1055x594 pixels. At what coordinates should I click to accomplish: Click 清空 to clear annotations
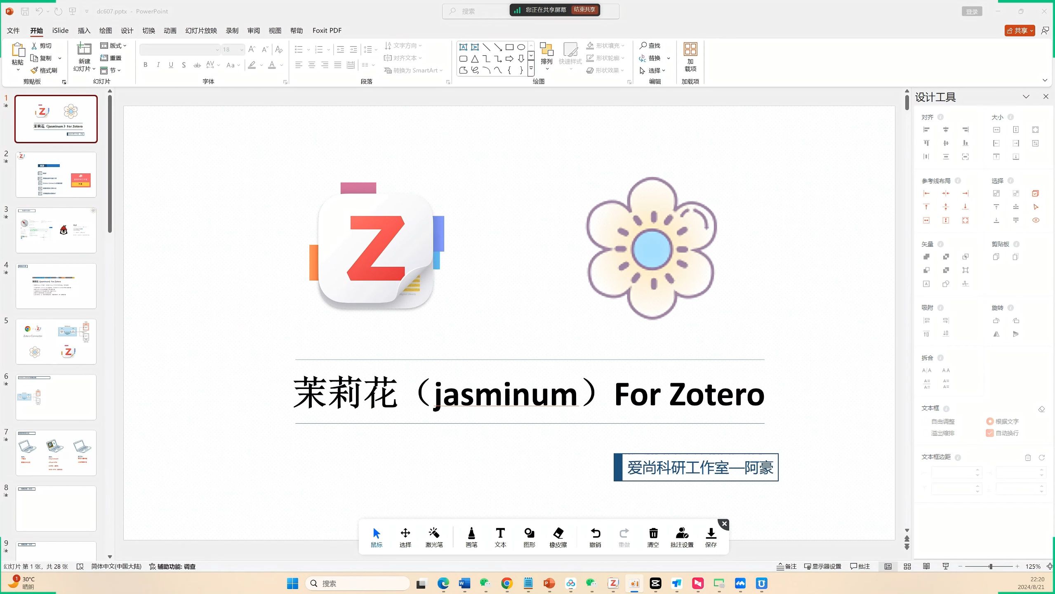click(x=653, y=537)
